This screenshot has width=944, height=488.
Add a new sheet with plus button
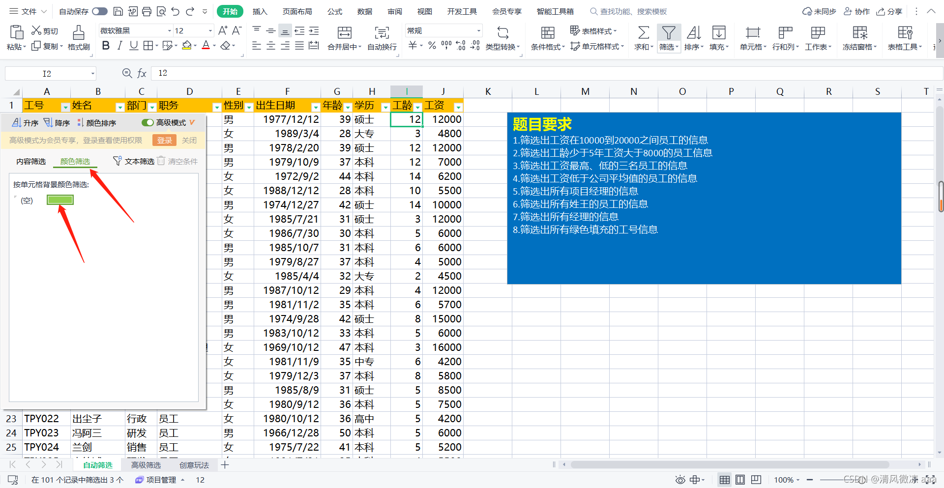225,465
